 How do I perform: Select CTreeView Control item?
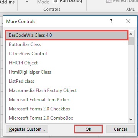[x=67, y=54]
